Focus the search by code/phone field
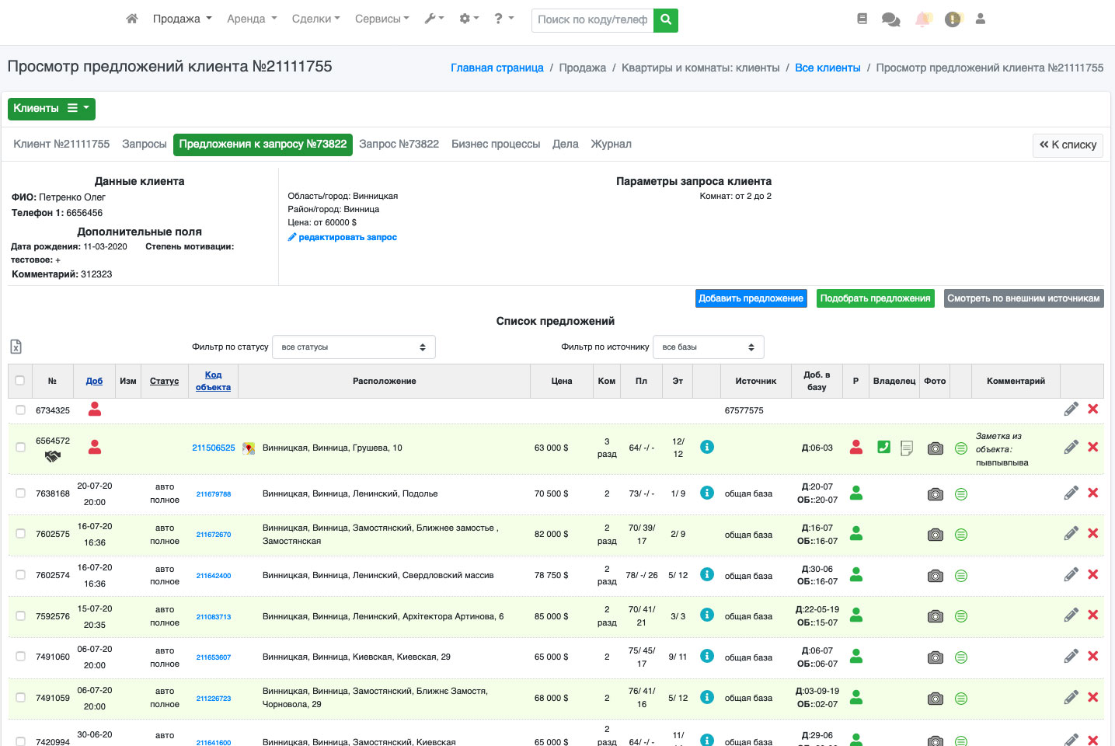The height and width of the screenshot is (746, 1115). click(x=592, y=19)
